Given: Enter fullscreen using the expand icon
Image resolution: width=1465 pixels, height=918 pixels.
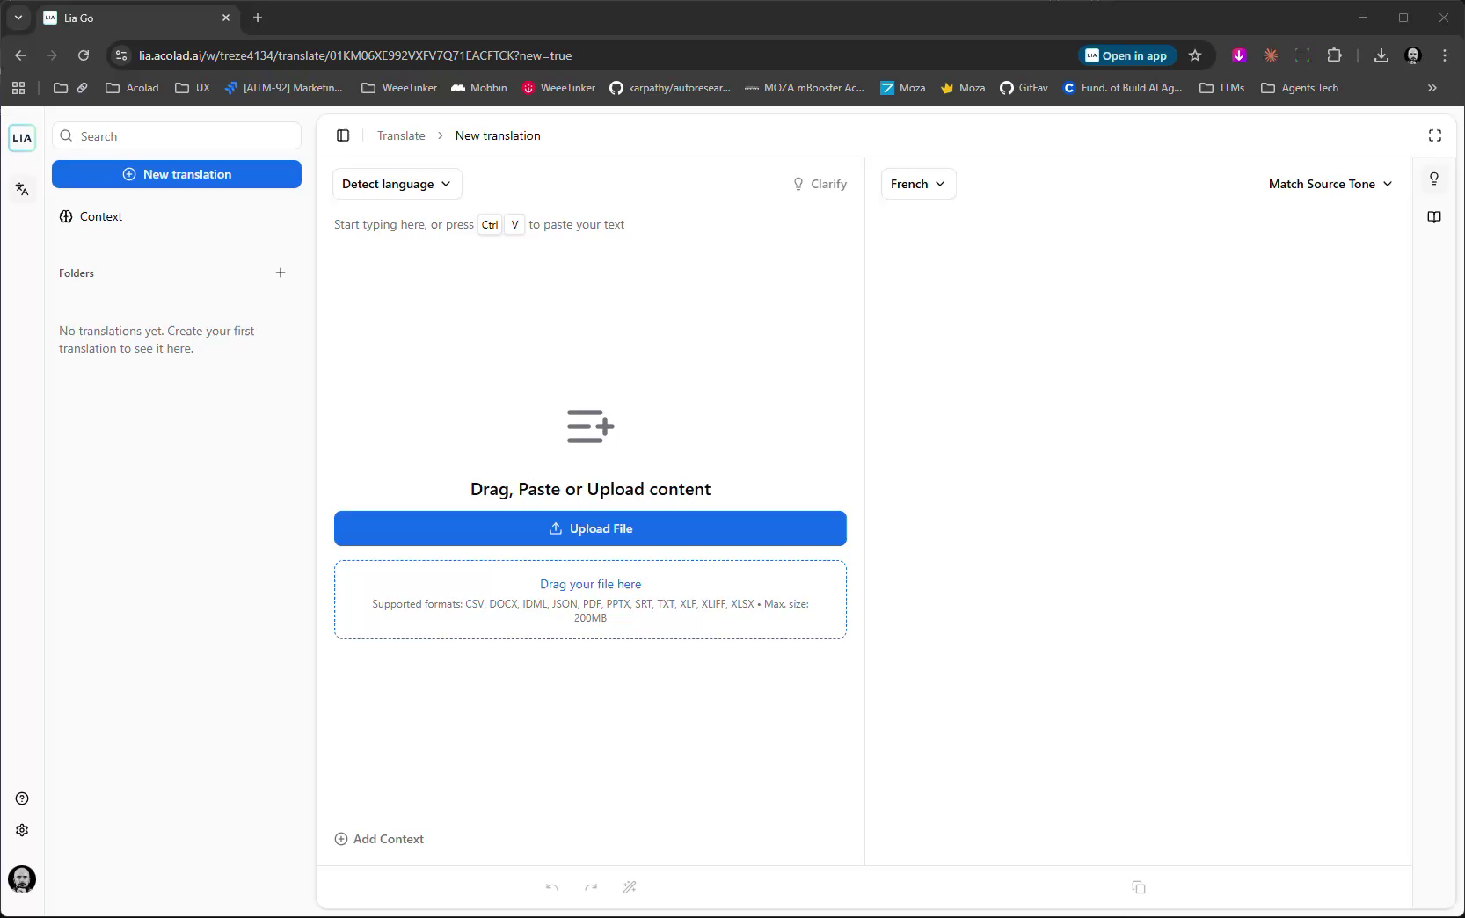Looking at the screenshot, I should click(1435, 135).
